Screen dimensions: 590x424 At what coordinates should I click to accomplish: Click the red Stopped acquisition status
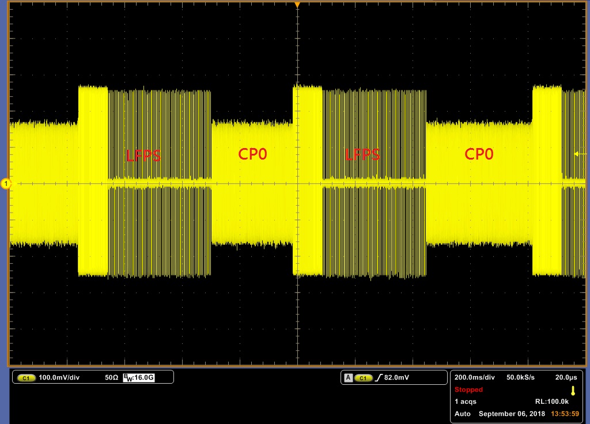pos(468,389)
